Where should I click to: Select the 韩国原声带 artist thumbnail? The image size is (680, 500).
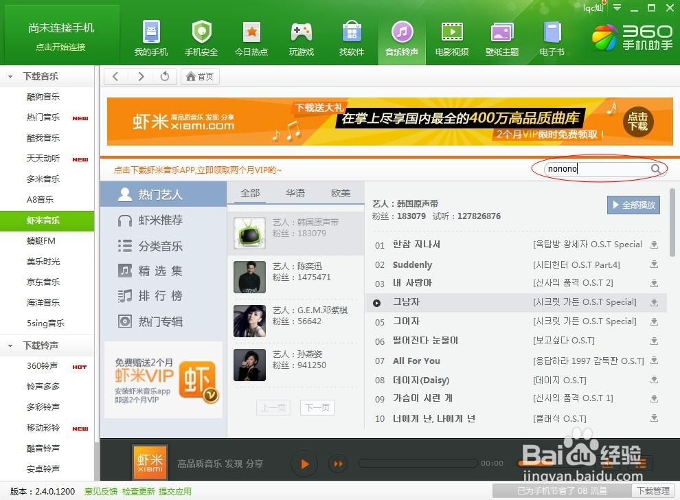click(249, 233)
